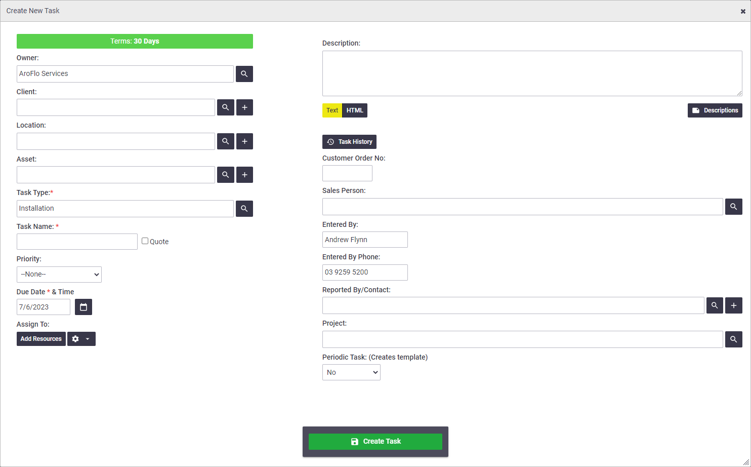Viewport: 751px width, 467px height.
Task: Close the Create New Task dialog
Action: pos(743,11)
